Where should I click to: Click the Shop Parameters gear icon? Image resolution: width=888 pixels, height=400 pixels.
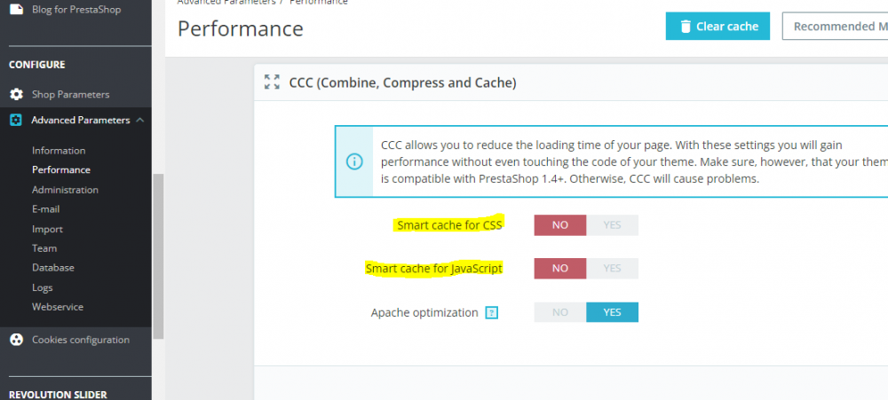tap(16, 94)
